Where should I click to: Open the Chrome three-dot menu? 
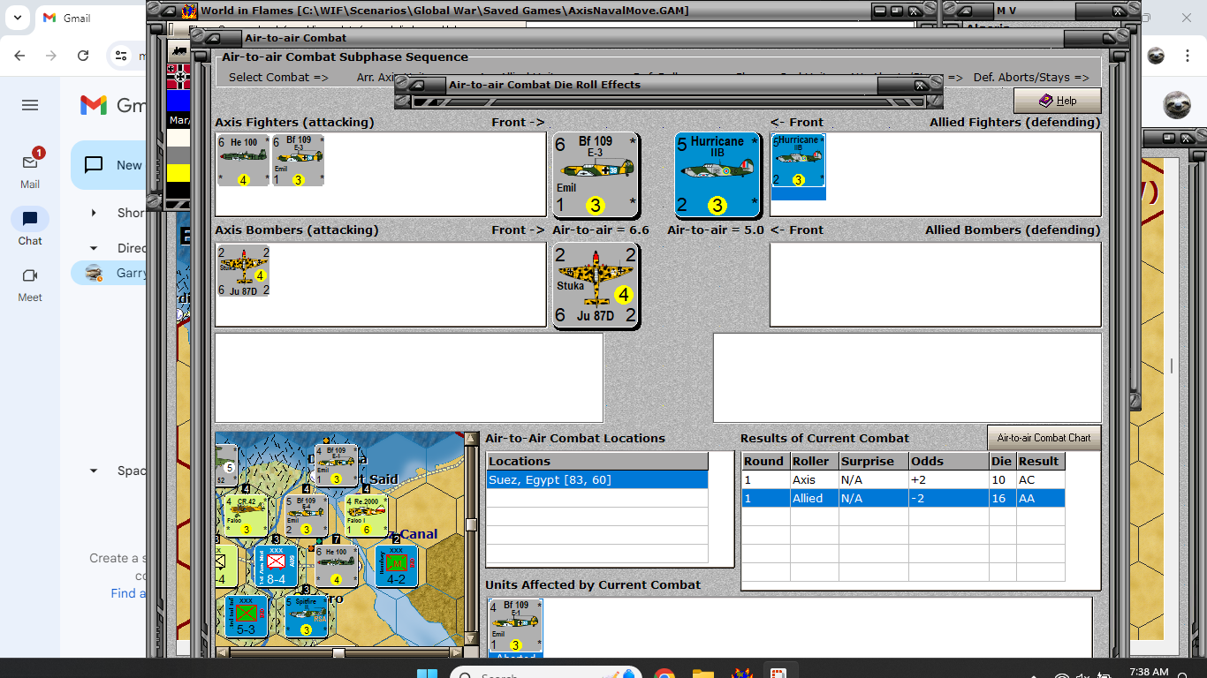pos(1188,56)
